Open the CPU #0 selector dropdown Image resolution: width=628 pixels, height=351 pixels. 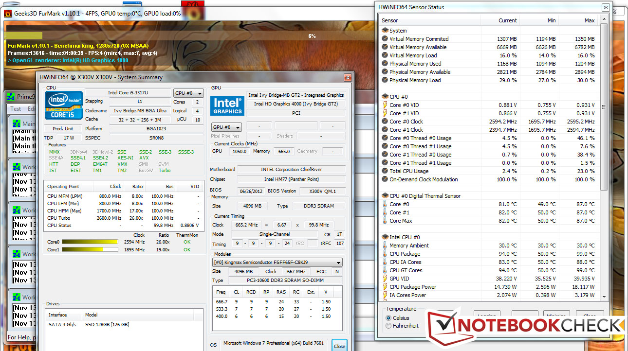click(188, 93)
